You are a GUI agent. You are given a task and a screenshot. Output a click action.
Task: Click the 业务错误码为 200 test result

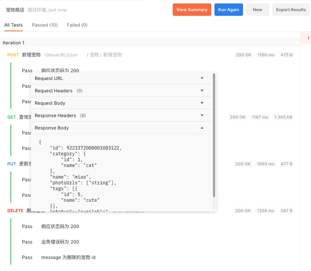60,242
